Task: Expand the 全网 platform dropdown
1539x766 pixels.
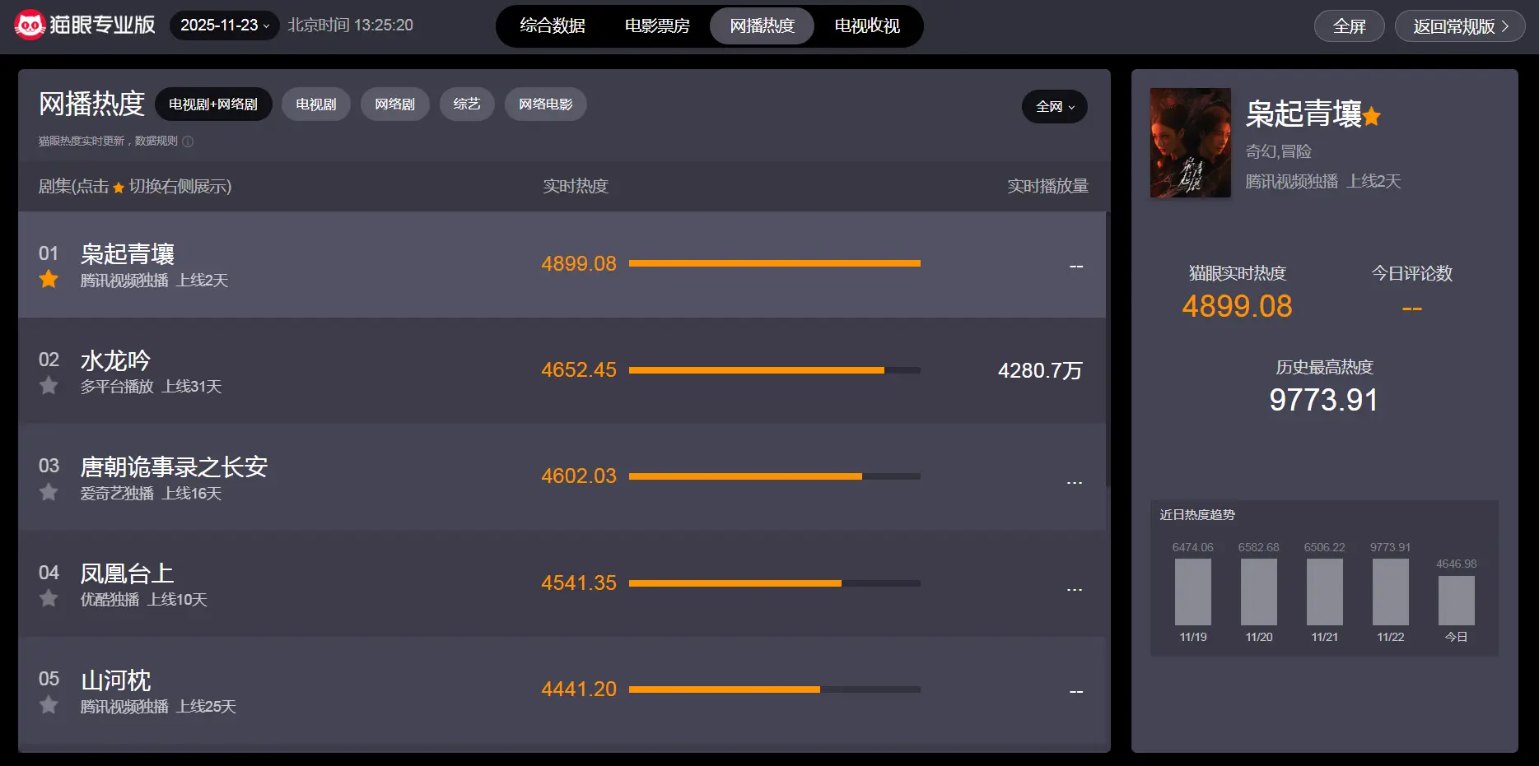Action: (x=1054, y=107)
